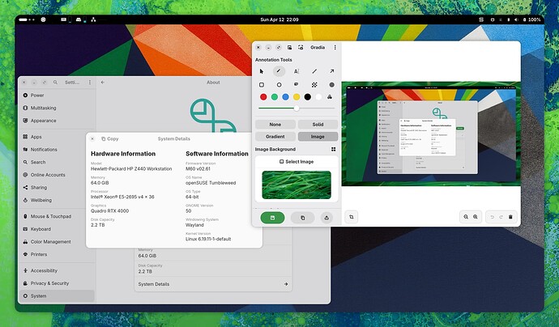Viewport: 559px width, 327px height.
Task: Select the rectangle shape tool
Action: click(x=262, y=85)
